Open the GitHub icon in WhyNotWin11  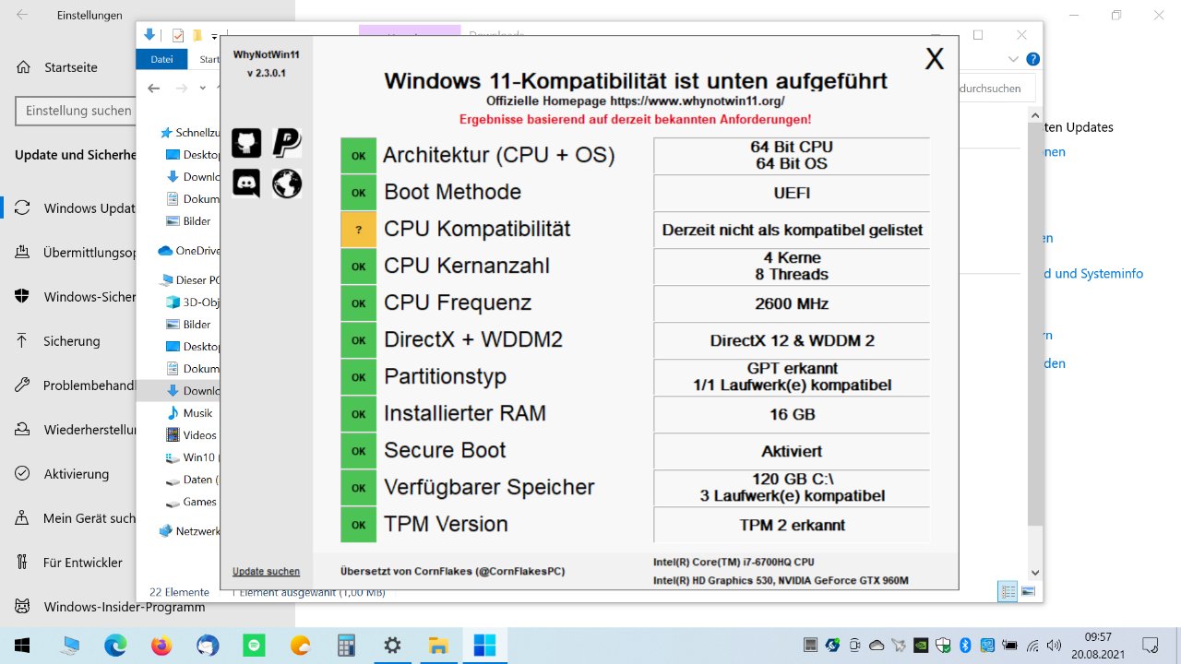tap(246, 143)
